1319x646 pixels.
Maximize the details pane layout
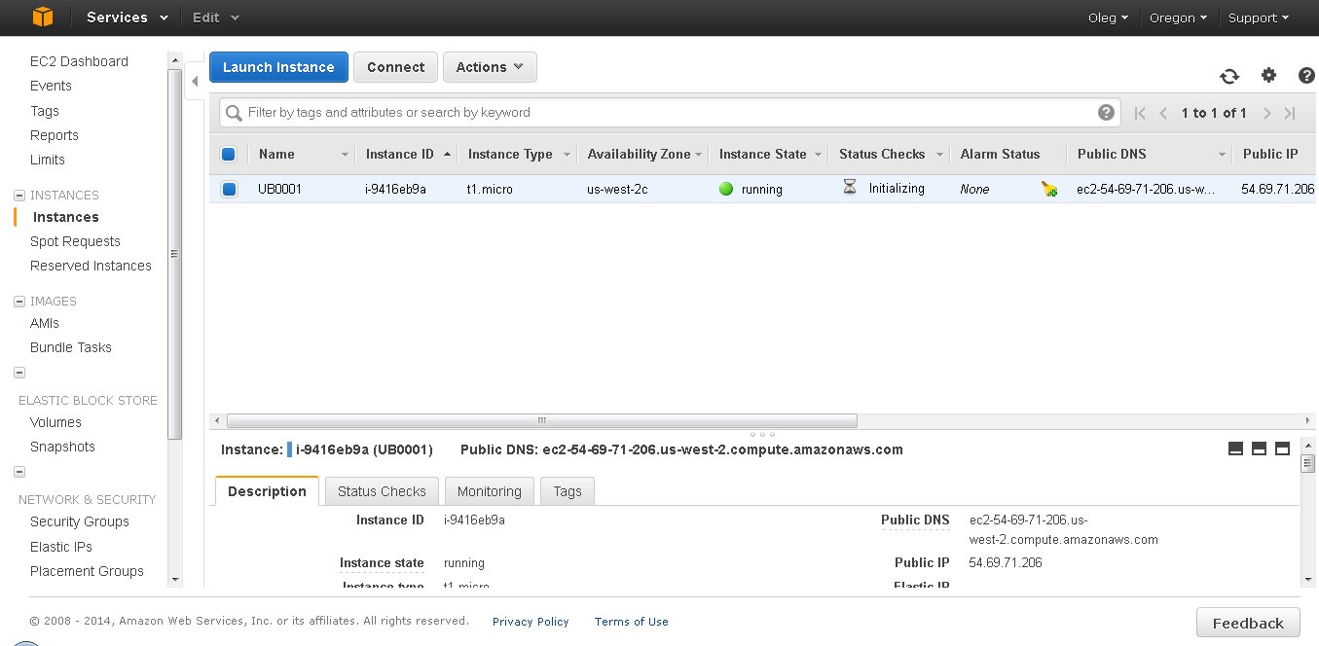(x=1282, y=449)
